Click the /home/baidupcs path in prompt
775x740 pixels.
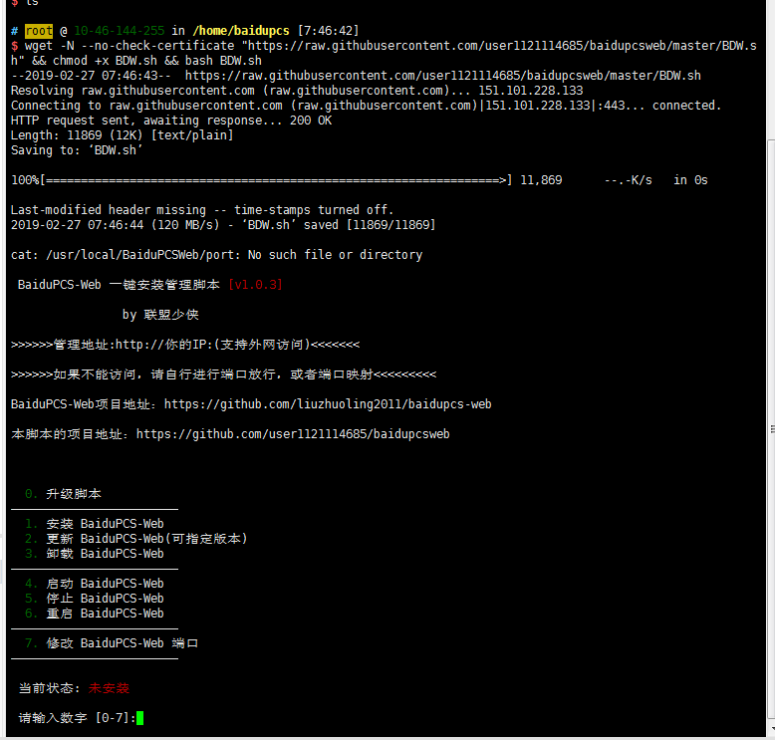(x=241, y=31)
